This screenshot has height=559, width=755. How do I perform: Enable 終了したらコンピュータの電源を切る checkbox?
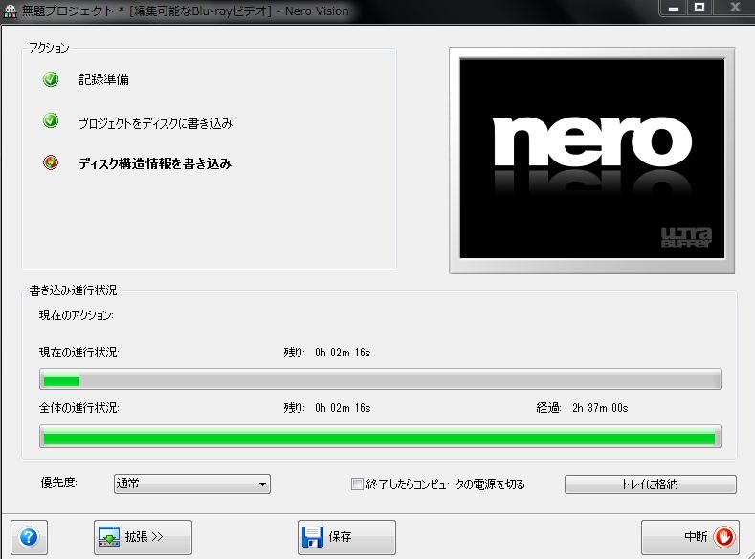[357, 484]
